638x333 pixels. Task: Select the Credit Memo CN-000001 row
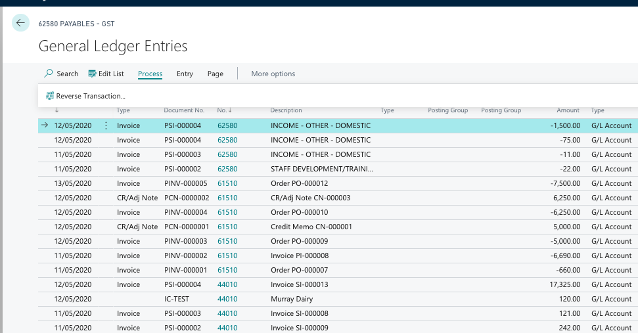coord(311,227)
